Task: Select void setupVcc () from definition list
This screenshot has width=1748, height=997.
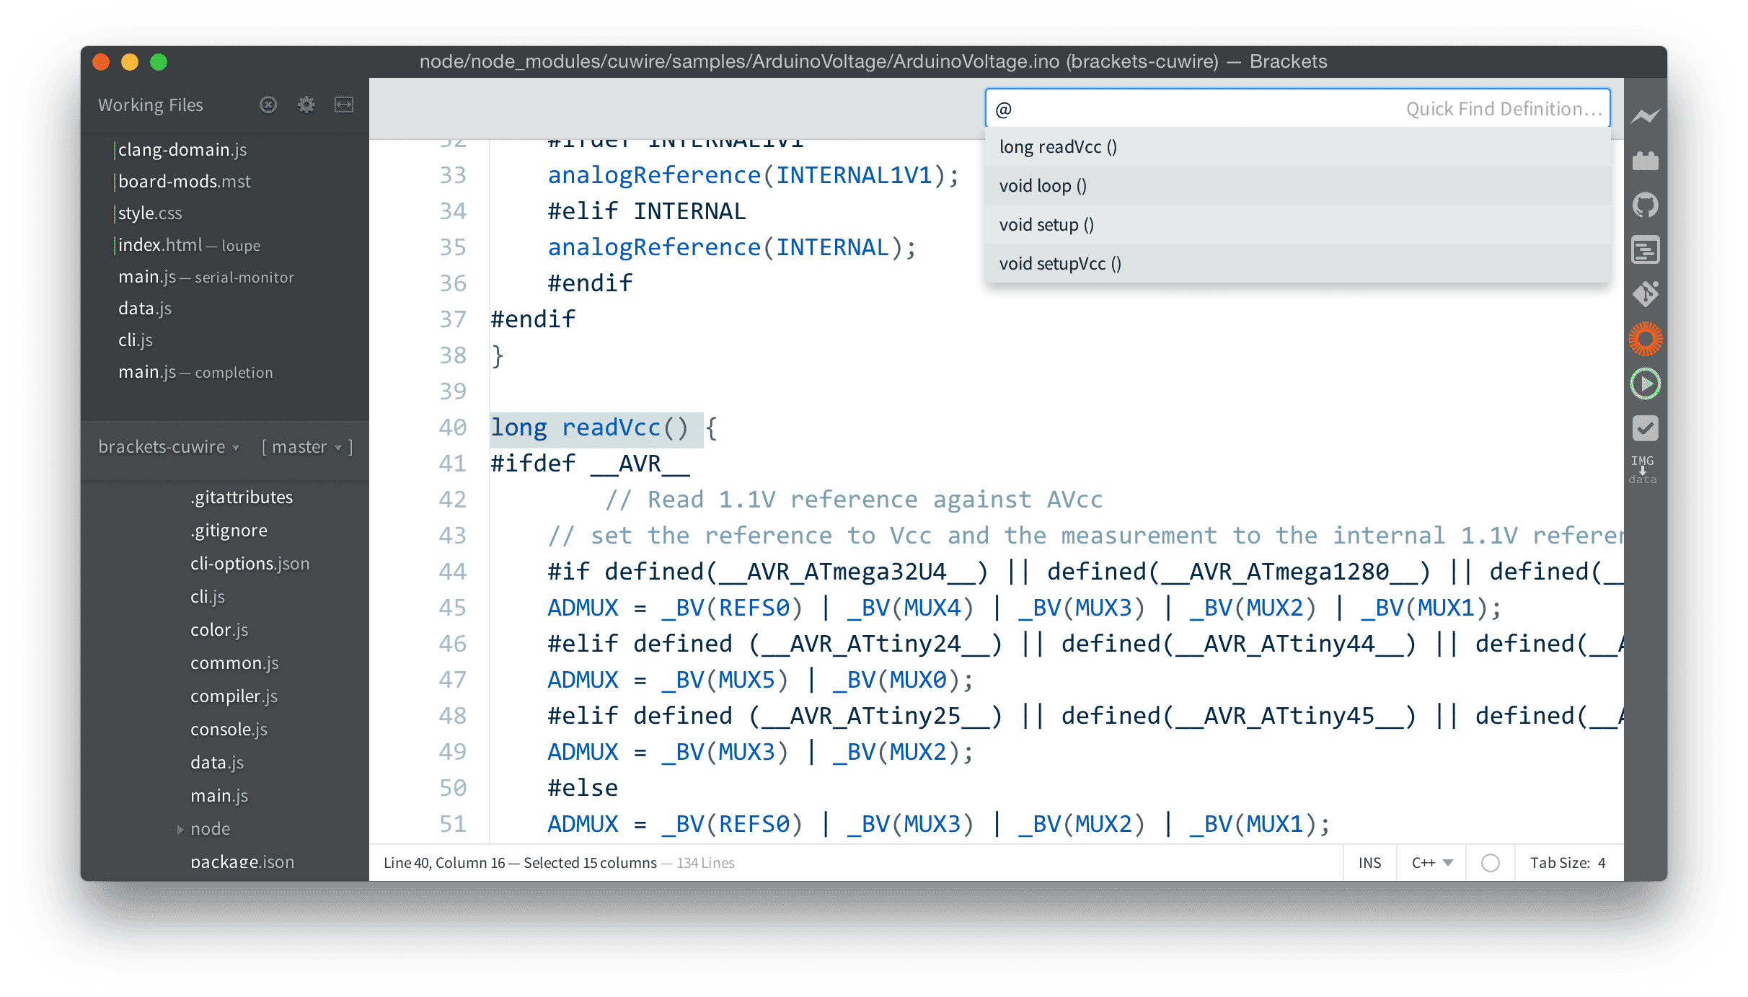Action: [1060, 264]
